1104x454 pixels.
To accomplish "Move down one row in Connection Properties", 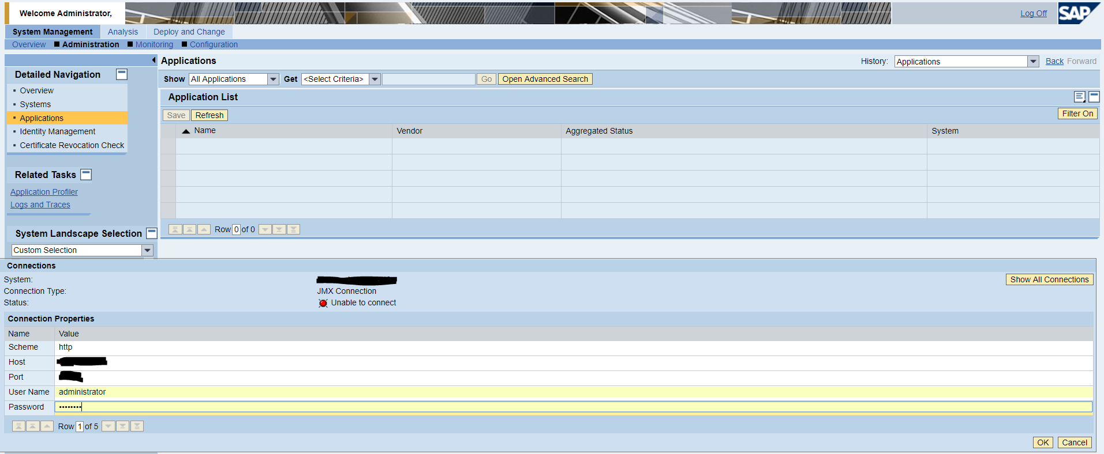I will 108,426.
